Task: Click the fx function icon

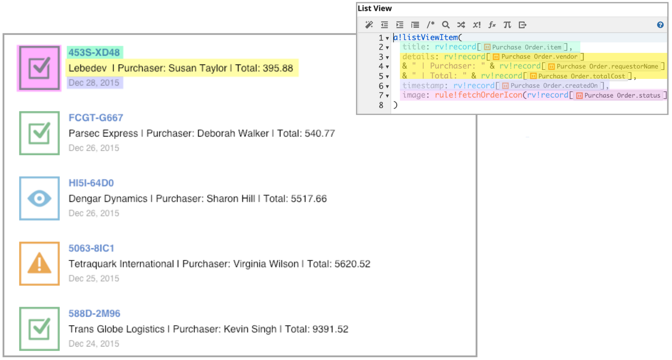Action: [492, 25]
